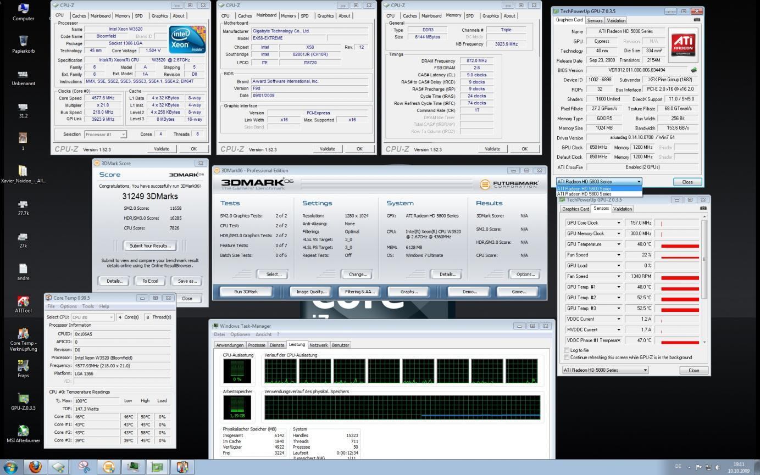Open Core Temp shortcut on desktop
Screen dimensions: 760x475
point(23,339)
